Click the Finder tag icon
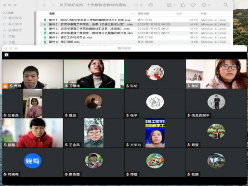 click(x=193, y=5)
